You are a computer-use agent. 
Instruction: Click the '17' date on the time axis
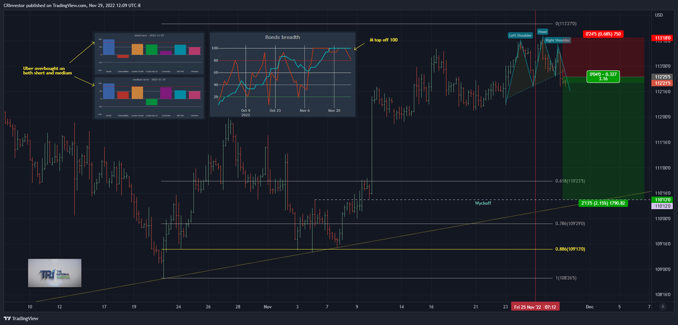tap(104, 307)
